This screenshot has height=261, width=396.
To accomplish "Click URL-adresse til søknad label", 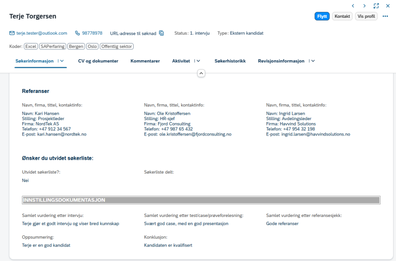I will click(x=133, y=33).
